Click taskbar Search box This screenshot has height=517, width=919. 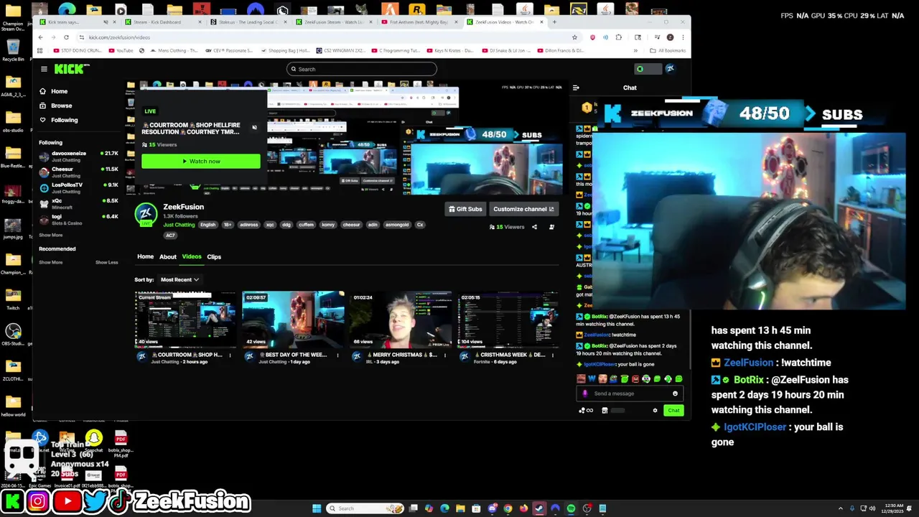tap(365, 508)
